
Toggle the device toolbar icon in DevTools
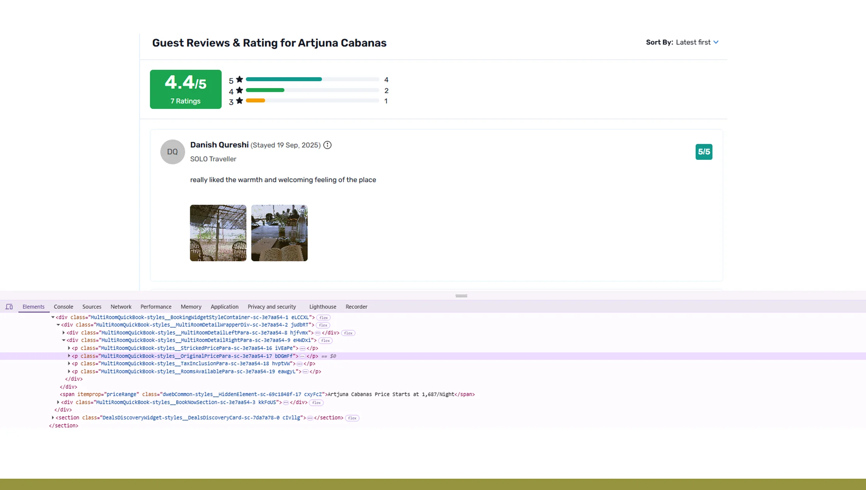pyautogui.click(x=9, y=307)
